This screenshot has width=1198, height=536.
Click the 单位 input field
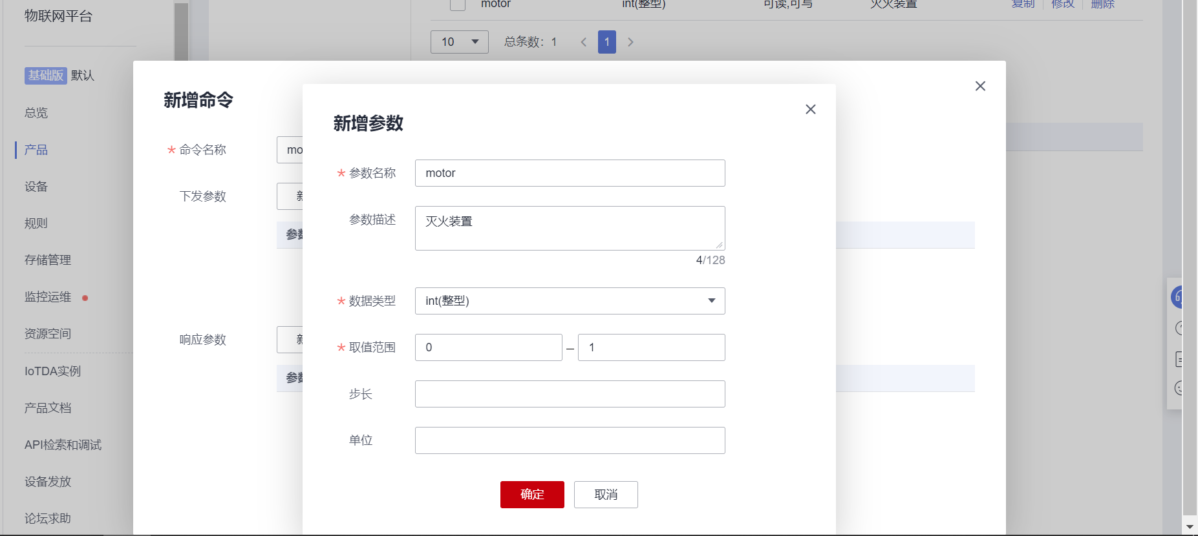click(570, 440)
